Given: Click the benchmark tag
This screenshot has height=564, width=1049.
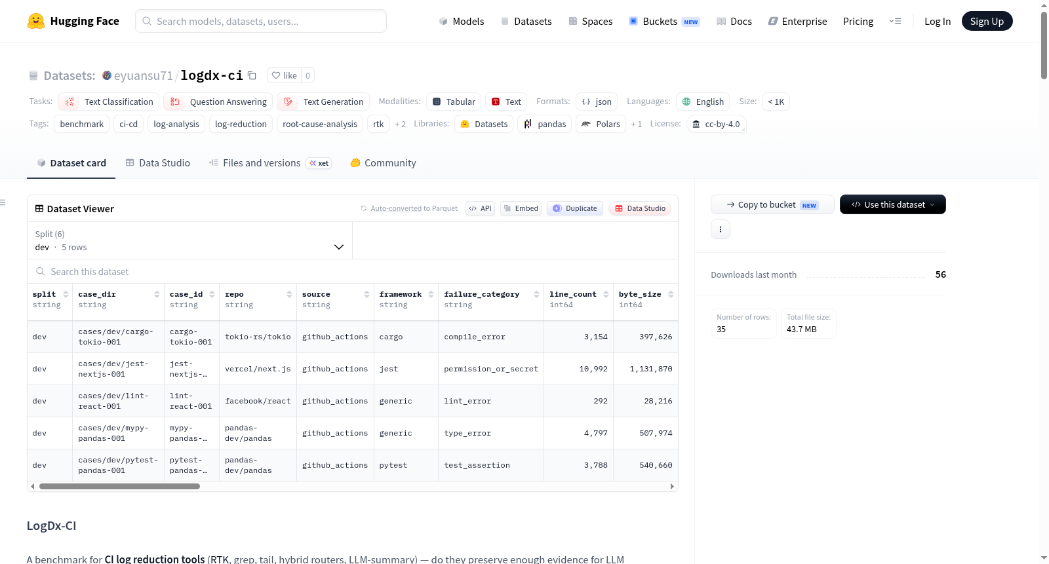Looking at the screenshot, I should (x=82, y=124).
